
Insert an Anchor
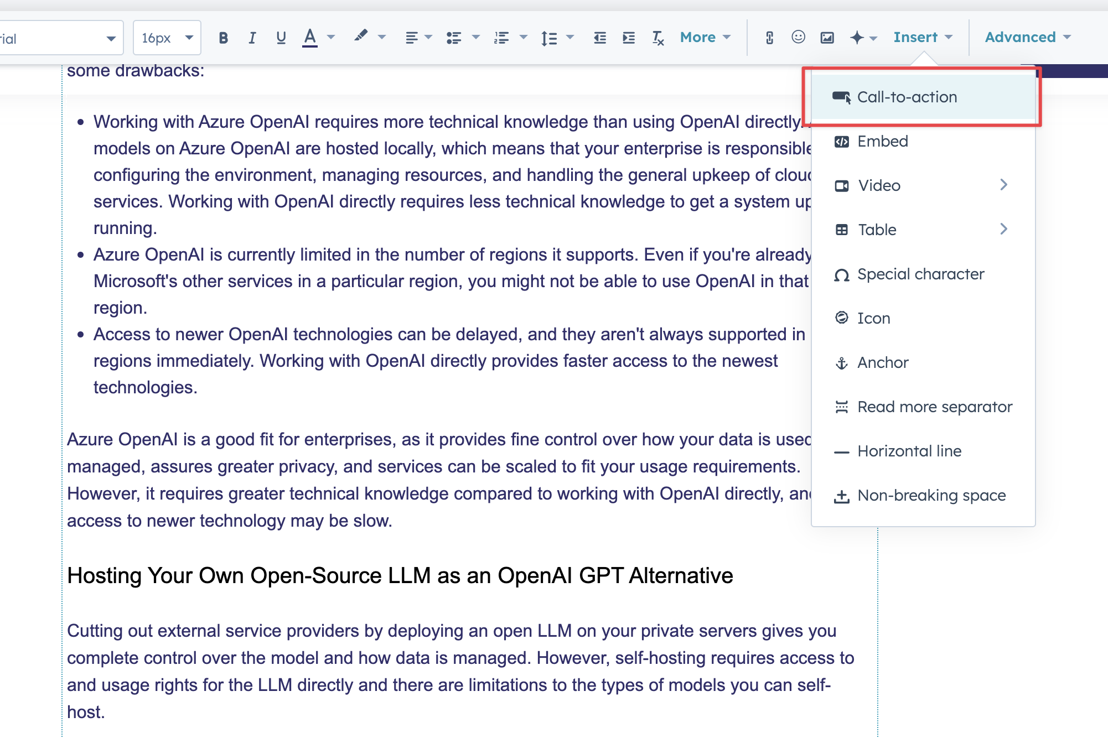click(x=923, y=362)
